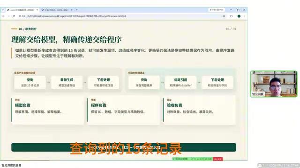Go forward in browser history
The height and width of the screenshot is (168, 300).
8,16
